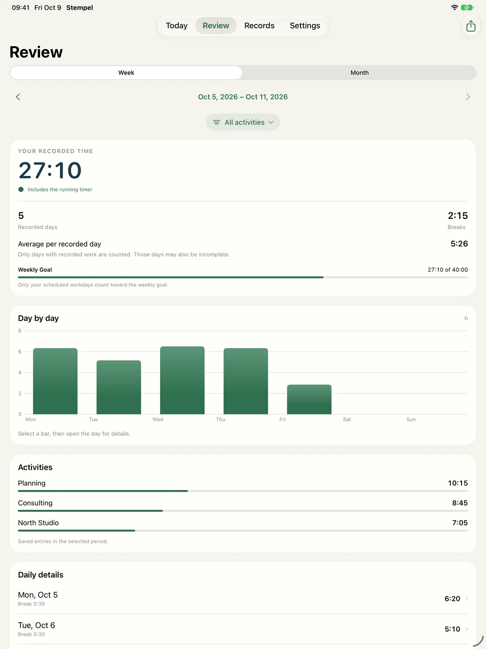This screenshot has height=649, width=486.
Task: Click the 6:20 total for Monday
Action: [x=452, y=599]
